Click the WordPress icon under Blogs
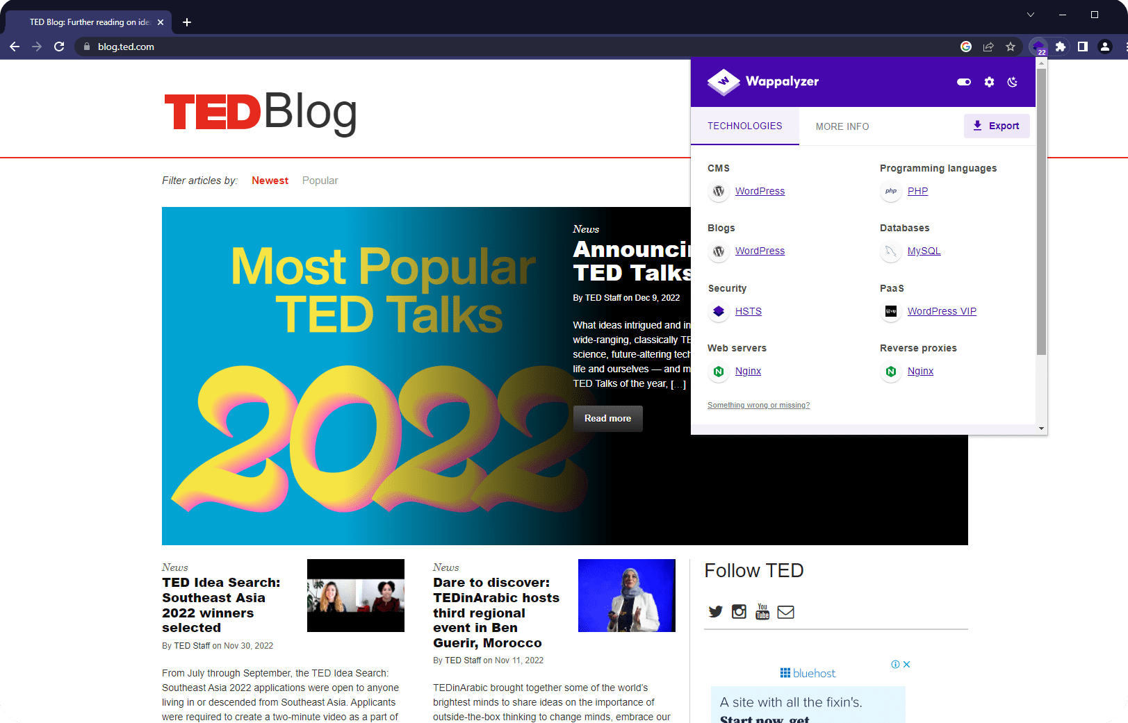The image size is (1128, 723). point(719,251)
